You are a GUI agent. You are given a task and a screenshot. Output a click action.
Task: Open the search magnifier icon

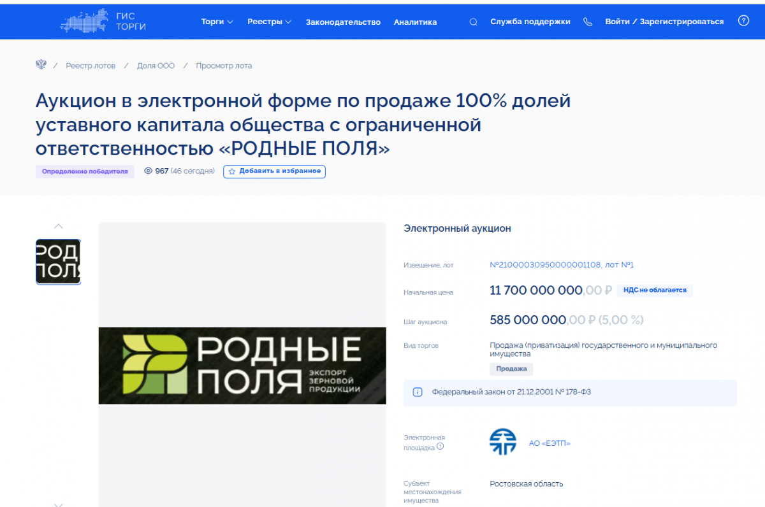(473, 22)
